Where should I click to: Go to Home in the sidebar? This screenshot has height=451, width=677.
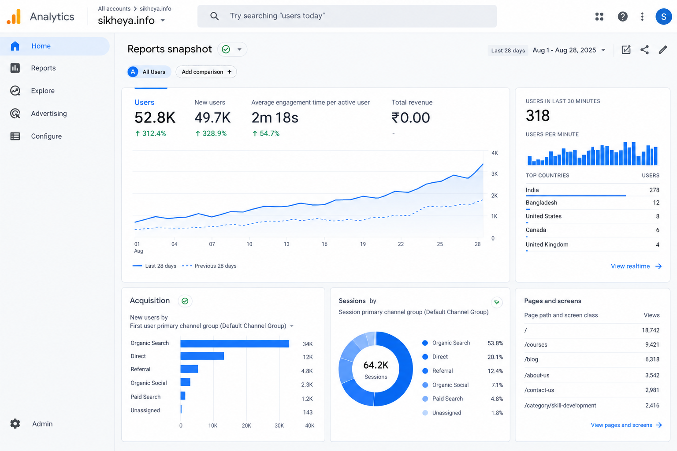(55, 46)
